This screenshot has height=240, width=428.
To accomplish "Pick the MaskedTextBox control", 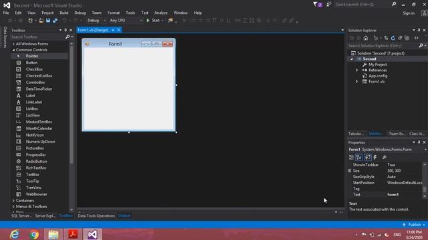I will pyautogui.click(x=39, y=122).
